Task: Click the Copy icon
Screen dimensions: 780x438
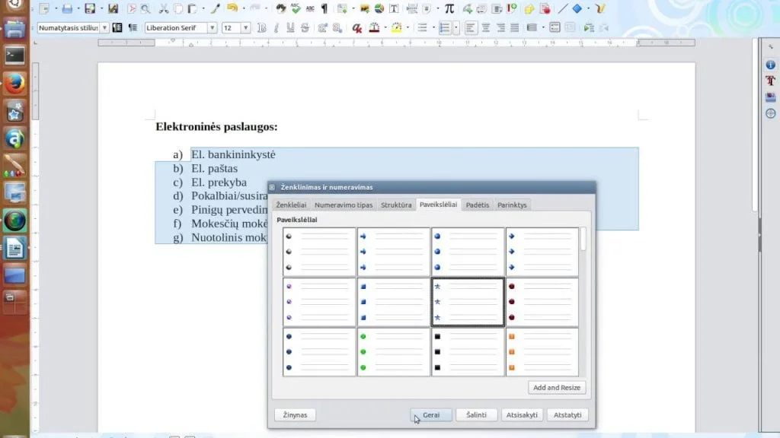Action: [177, 9]
